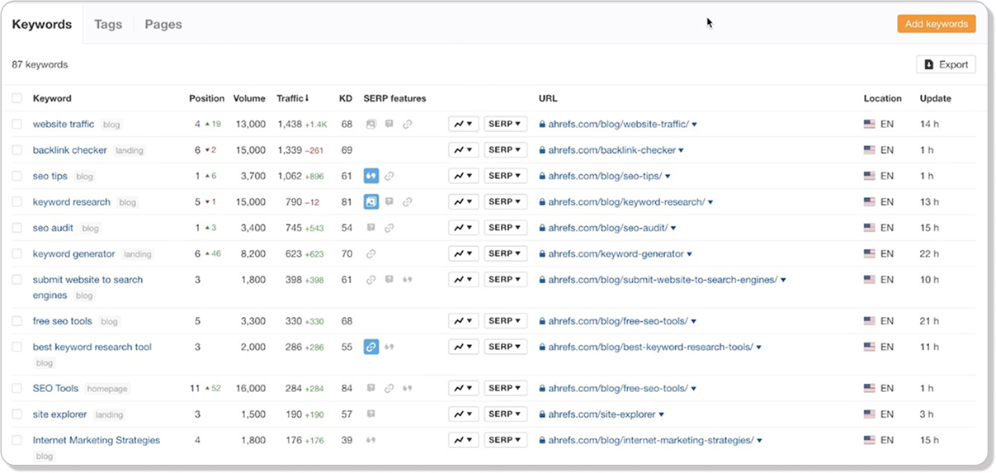This screenshot has height=473, width=996.
Task: Click featured snippet quote icon for submit website
Action: tap(408, 280)
